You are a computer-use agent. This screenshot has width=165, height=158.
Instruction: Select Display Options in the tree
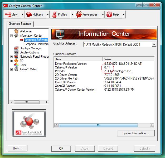click(29, 52)
